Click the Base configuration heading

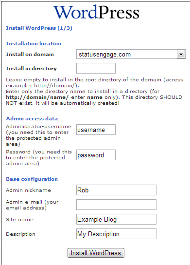pos(32,179)
